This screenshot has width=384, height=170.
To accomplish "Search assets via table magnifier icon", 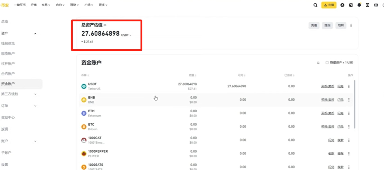I will click(318, 63).
